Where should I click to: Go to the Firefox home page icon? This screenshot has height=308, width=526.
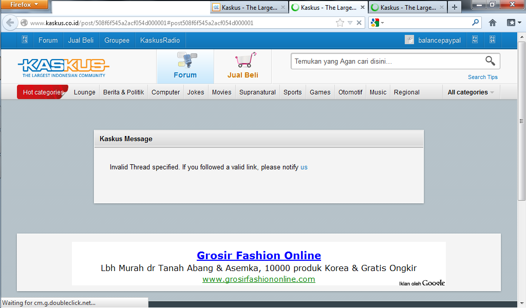(x=492, y=23)
